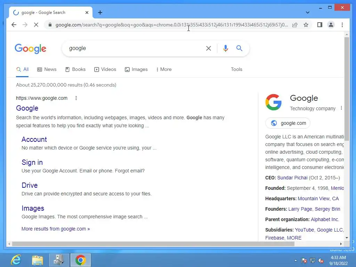Viewport: 356px width, 267px height.
Task: Click the browser back arrow
Action: (14, 25)
